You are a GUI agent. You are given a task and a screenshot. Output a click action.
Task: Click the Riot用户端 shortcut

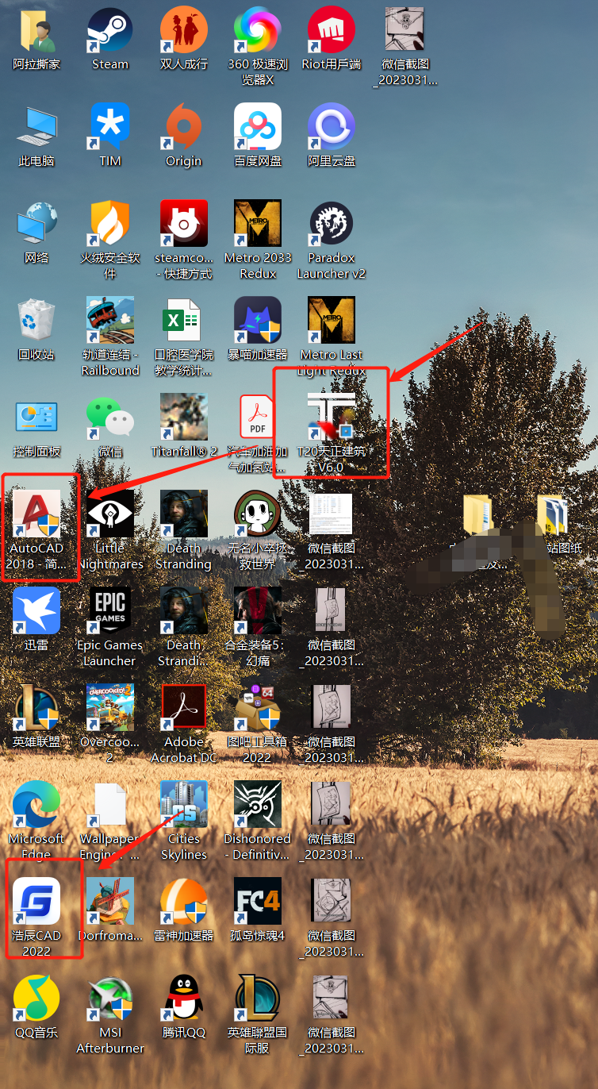pos(332,30)
